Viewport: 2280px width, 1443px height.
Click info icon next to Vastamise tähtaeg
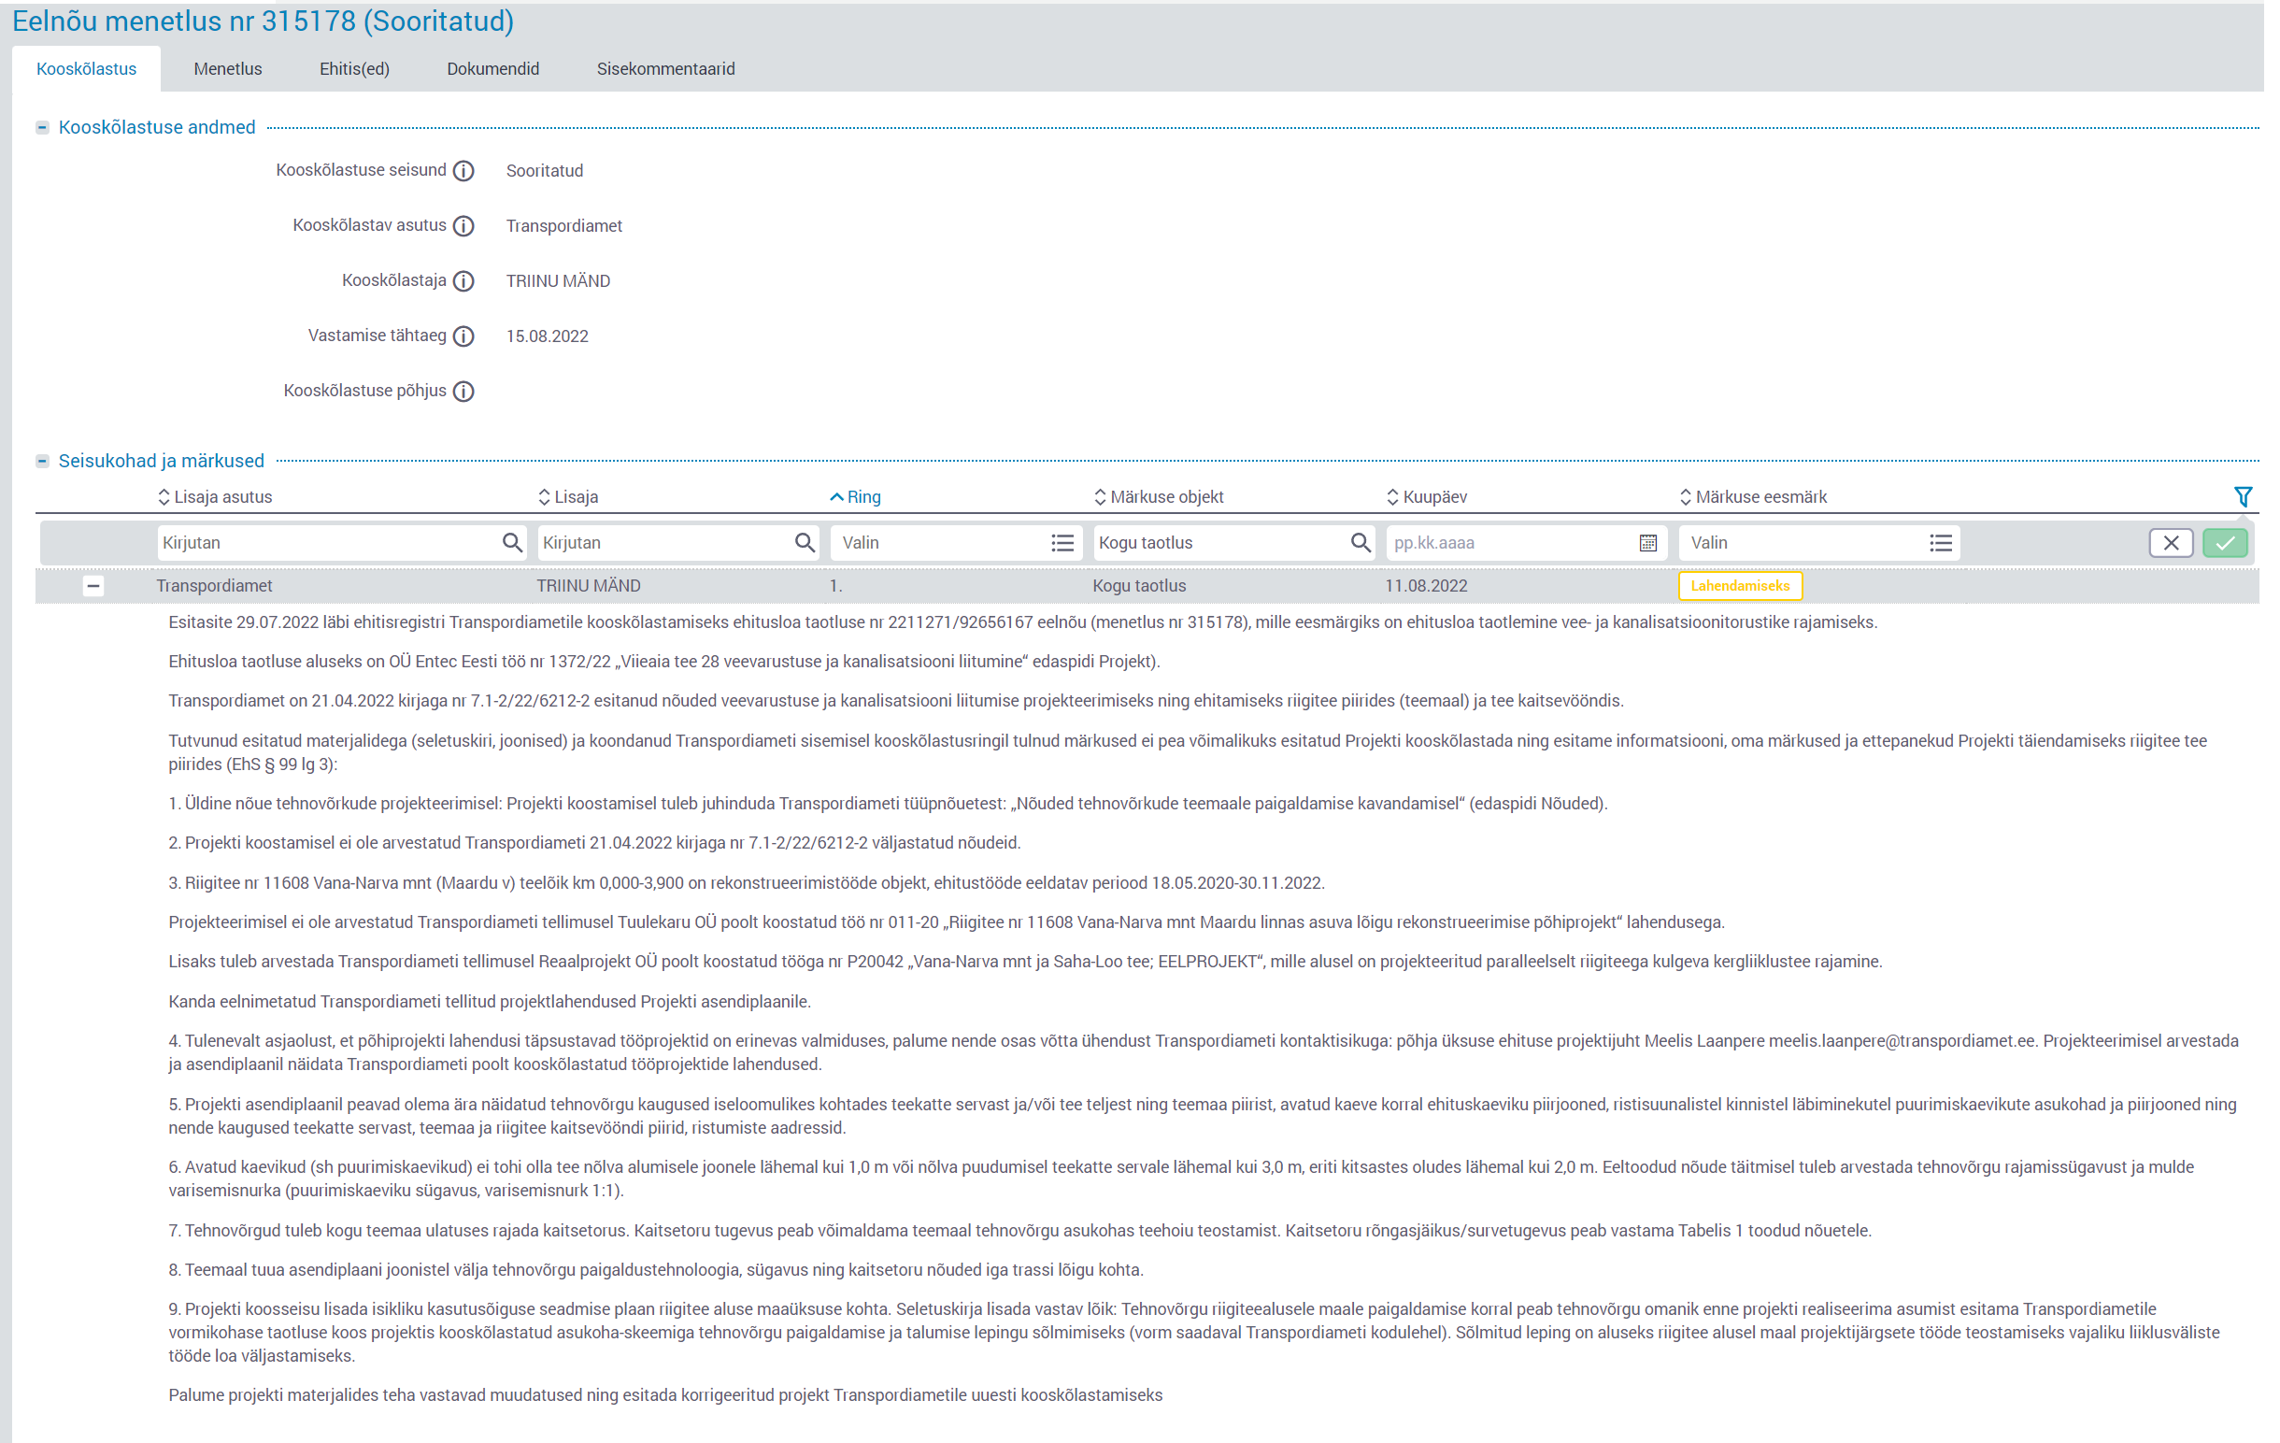(x=463, y=336)
